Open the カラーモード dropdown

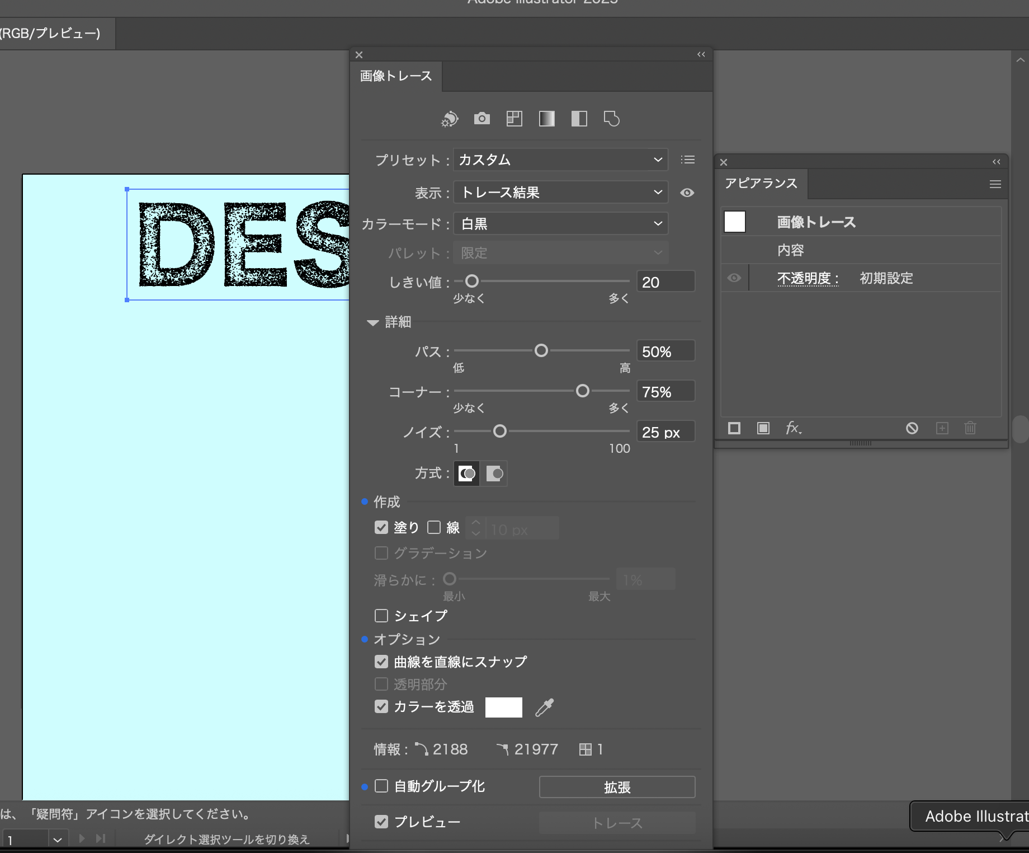560,224
